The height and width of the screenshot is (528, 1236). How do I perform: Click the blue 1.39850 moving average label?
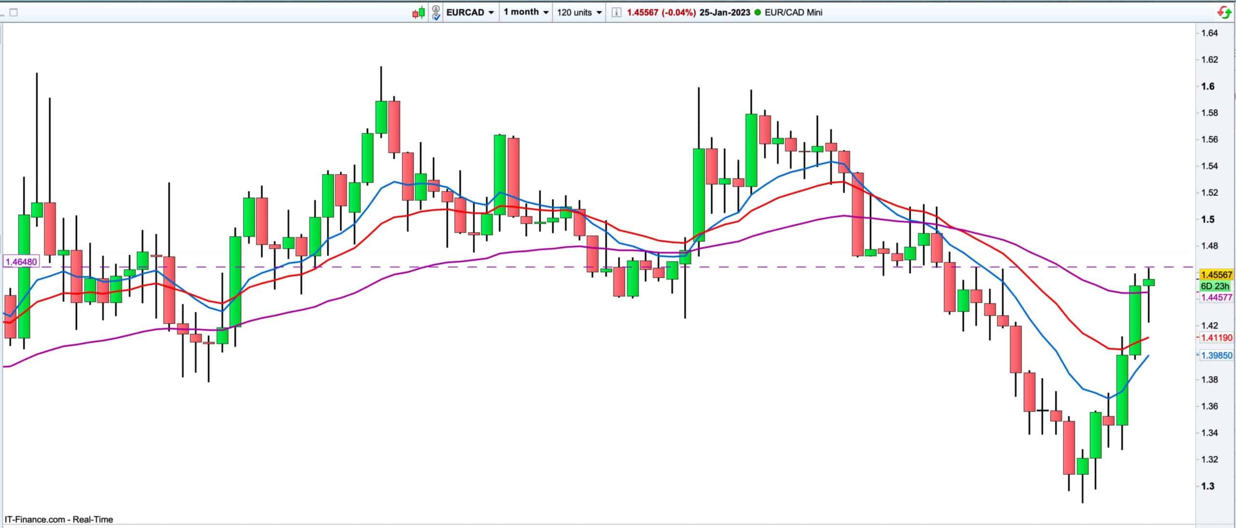coord(1216,355)
